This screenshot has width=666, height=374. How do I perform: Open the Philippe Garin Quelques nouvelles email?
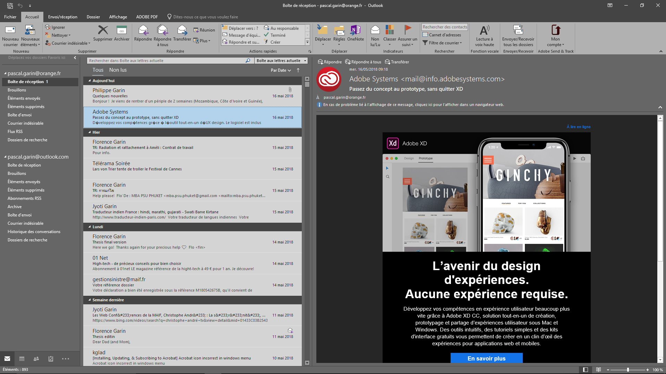192,96
